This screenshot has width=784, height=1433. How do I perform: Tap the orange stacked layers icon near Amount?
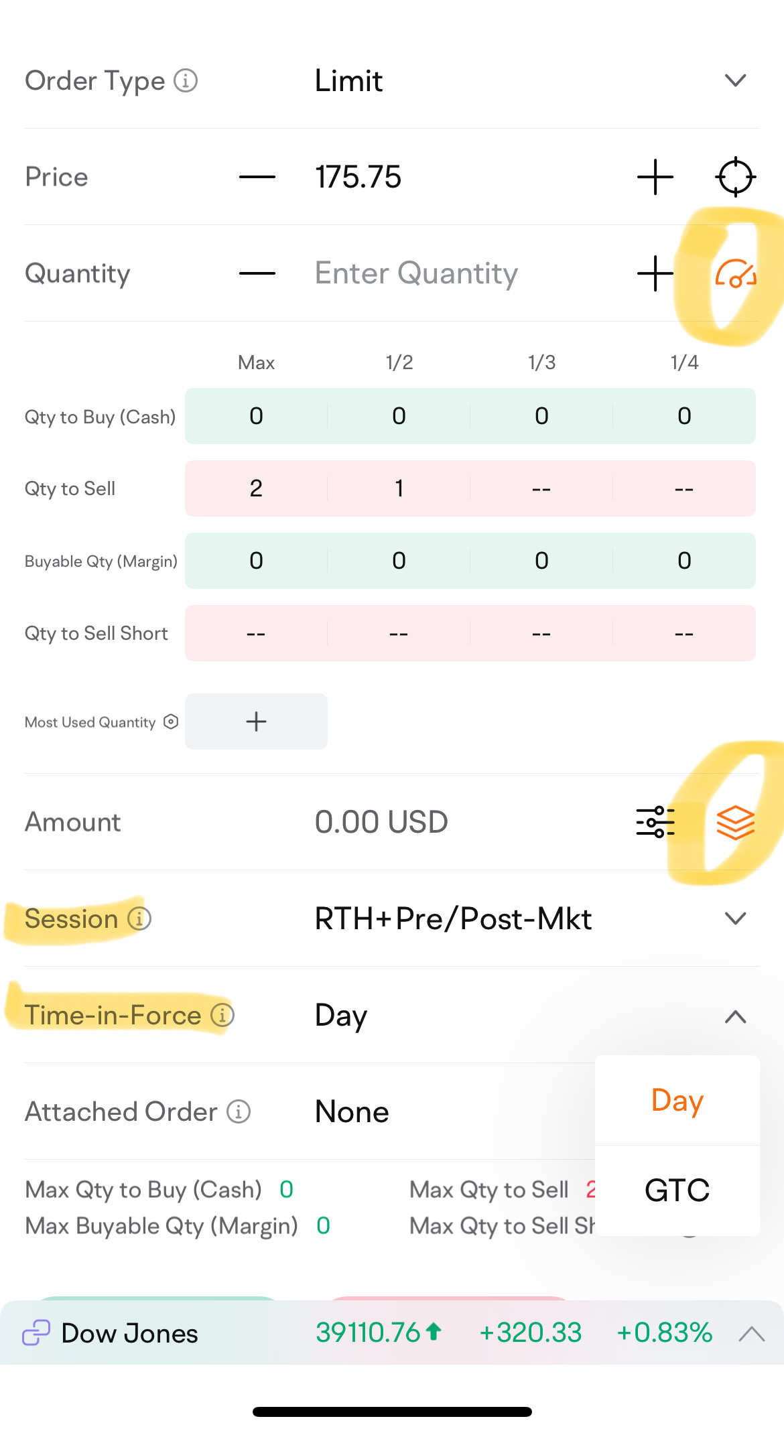735,822
